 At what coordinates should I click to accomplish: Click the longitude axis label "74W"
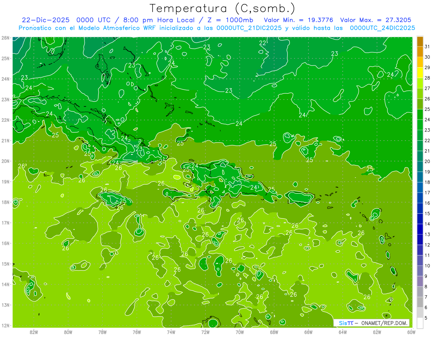pos(171,332)
